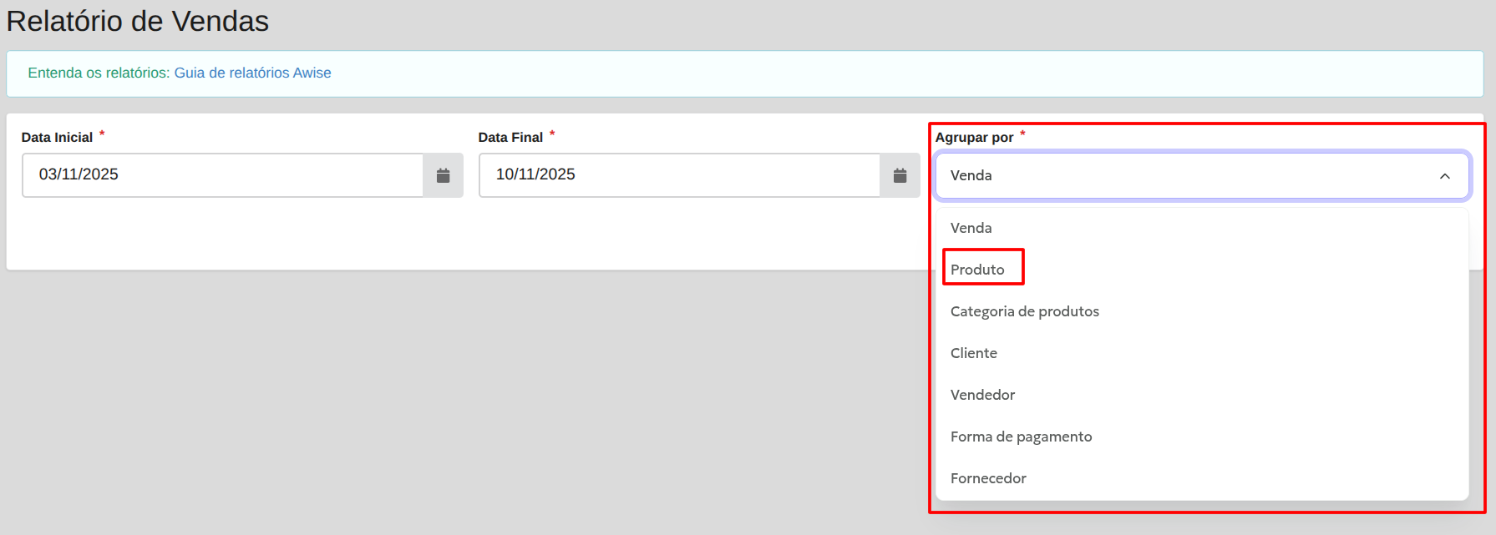Click the Agrupar por combo box showing Venda
This screenshot has height=535, width=1496.
[x=1186, y=175]
